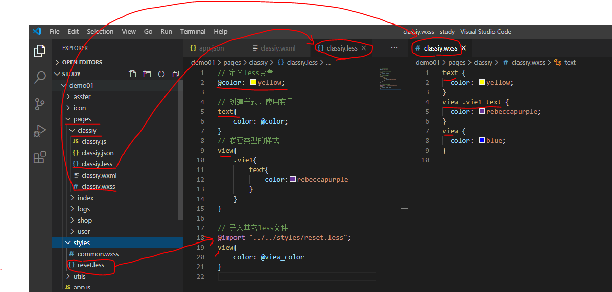The image size is (612, 292).
Task: Click demo01 breadcrumb in classiy.wxss editor
Action: pyautogui.click(x=428, y=62)
